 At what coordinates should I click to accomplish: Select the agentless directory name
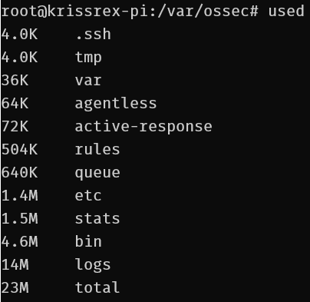point(116,104)
